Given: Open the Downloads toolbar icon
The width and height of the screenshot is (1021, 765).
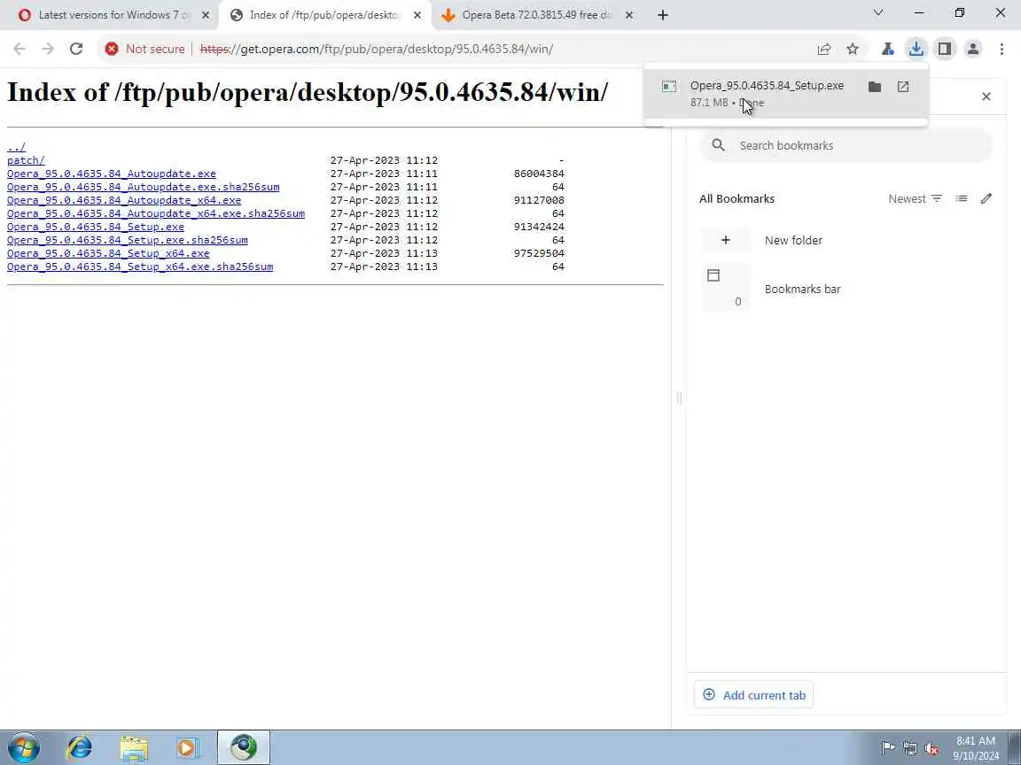Looking at the screenshot, I should tap(916, 49).
